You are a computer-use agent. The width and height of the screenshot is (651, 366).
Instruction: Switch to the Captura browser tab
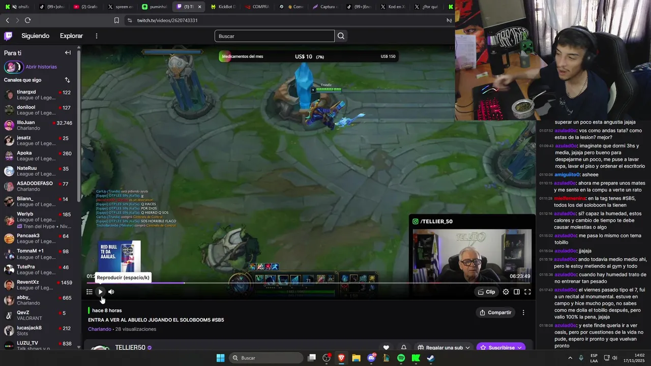click(326, 7)
